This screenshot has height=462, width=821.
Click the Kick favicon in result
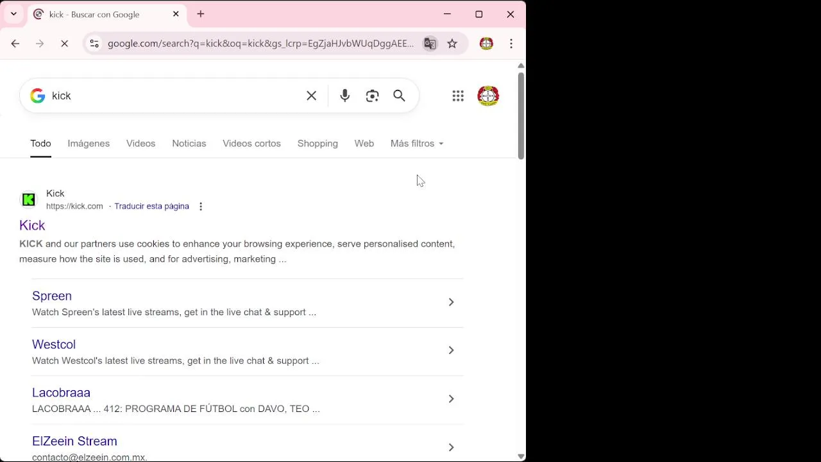tap(29, 200)
